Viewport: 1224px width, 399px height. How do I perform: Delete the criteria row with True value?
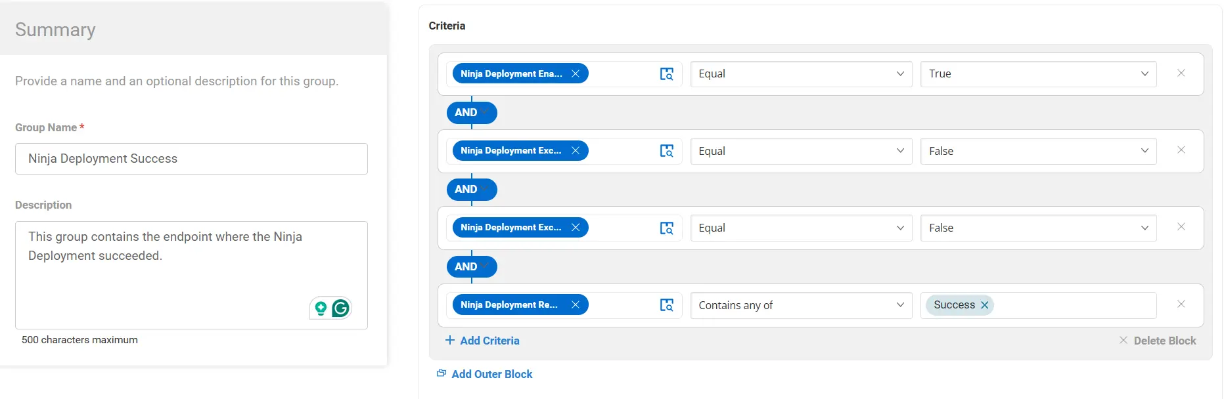(x=1181, y=73)
